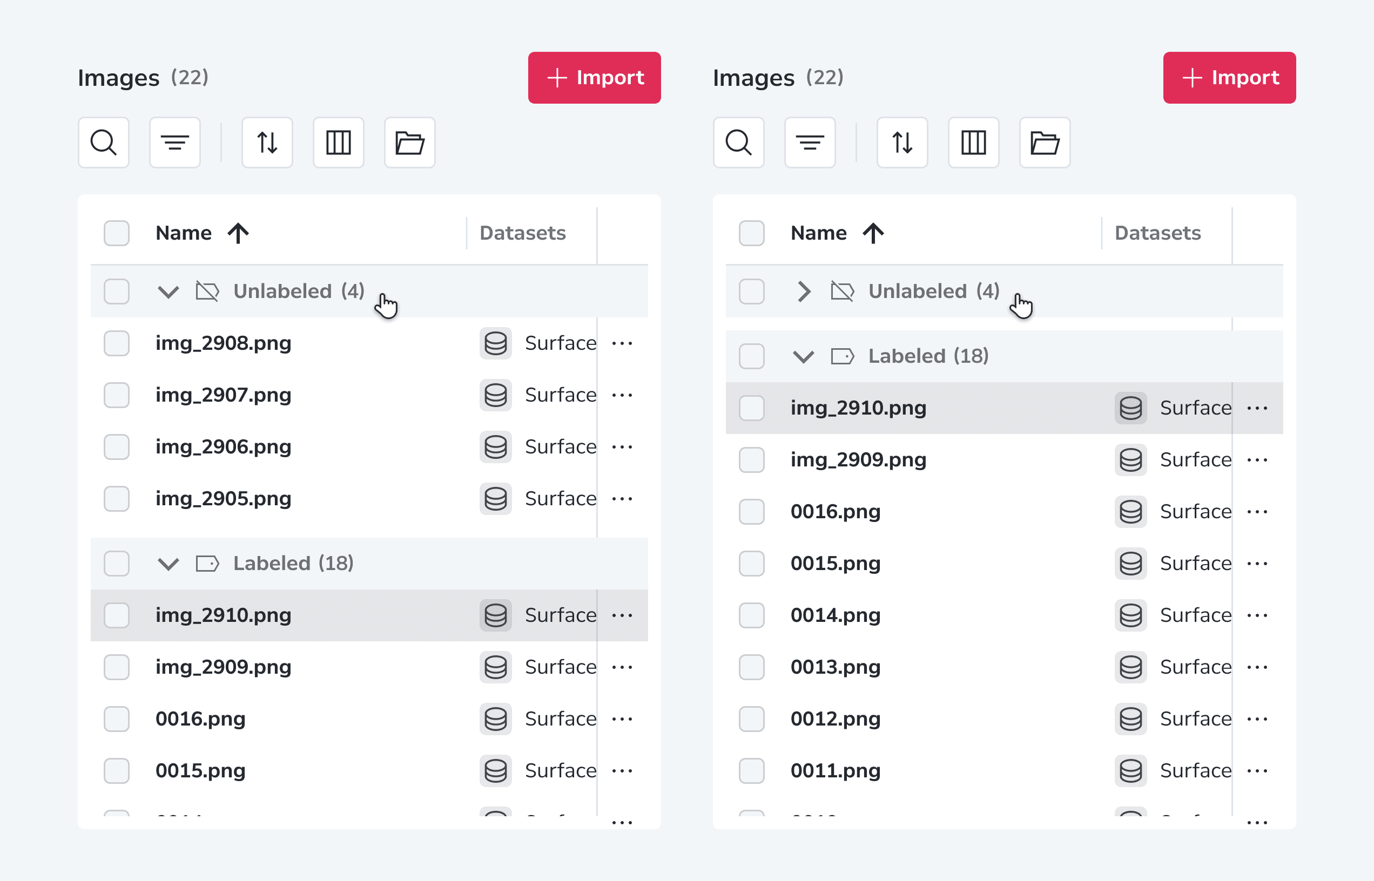The image size is (1374, 881).
Task: Open more options for img_2907.png
Action: point(622,395)
